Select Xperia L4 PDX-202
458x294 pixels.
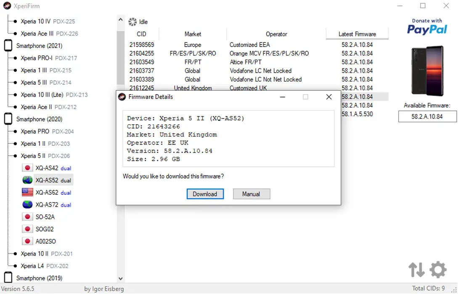(x=45, y=266)
